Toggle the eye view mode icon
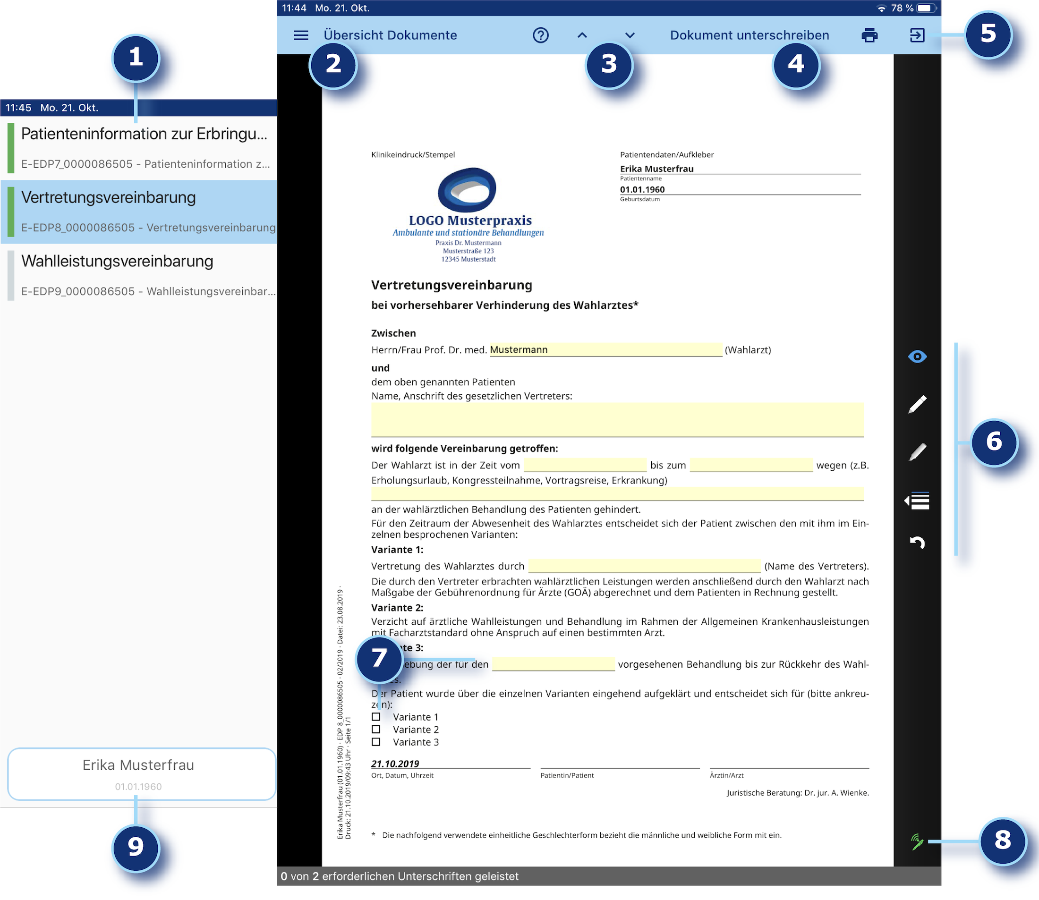 917,357
